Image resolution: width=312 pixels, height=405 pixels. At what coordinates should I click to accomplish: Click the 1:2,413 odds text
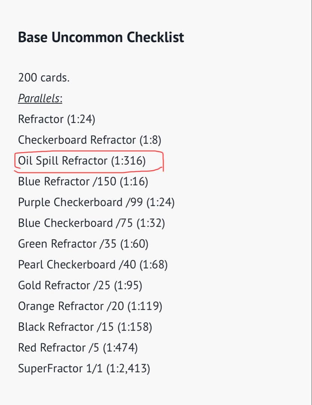(x=128, y=369)
